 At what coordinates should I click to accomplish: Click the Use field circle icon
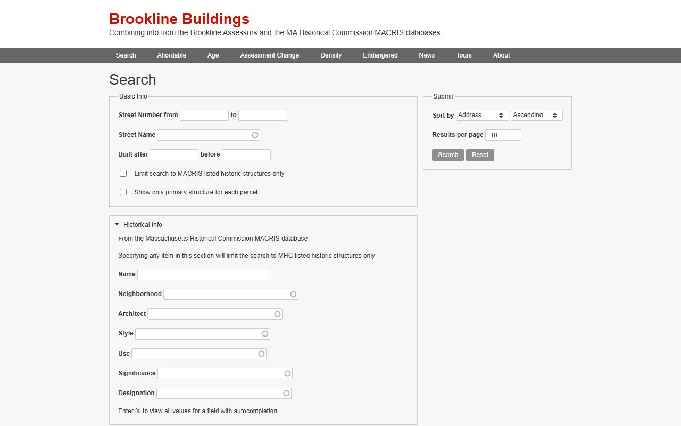point(261,354)
